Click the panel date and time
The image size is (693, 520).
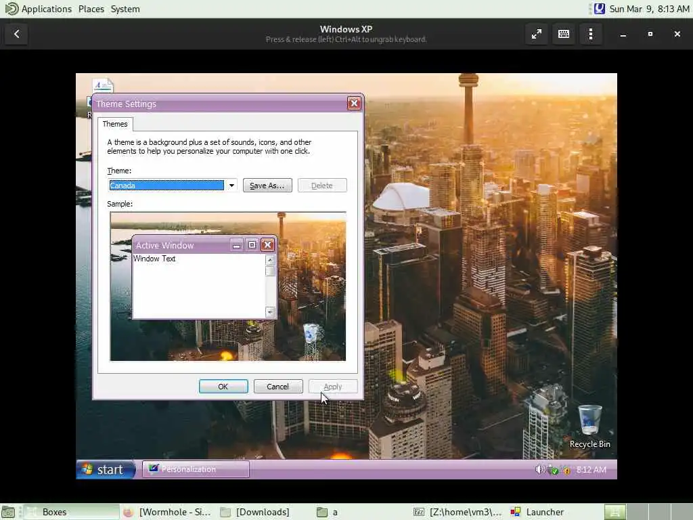pyautogui.click(x=649, y=9)
